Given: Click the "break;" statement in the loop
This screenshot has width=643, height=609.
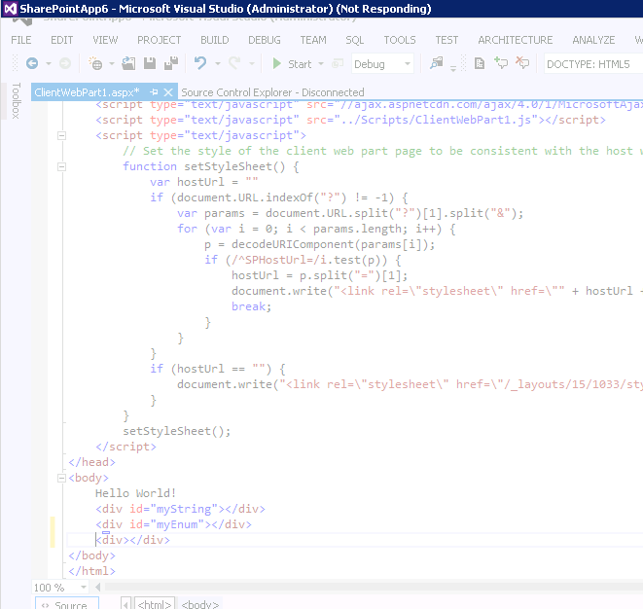Looking at the screenshot, I should (251, 306).
